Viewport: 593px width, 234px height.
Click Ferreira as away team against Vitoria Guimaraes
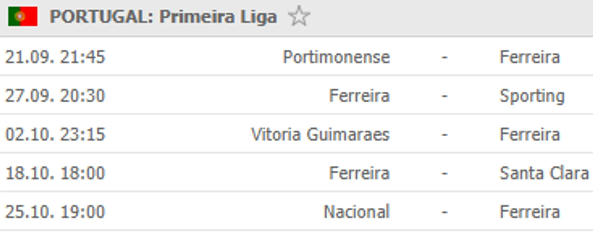[x=530, y=134]
